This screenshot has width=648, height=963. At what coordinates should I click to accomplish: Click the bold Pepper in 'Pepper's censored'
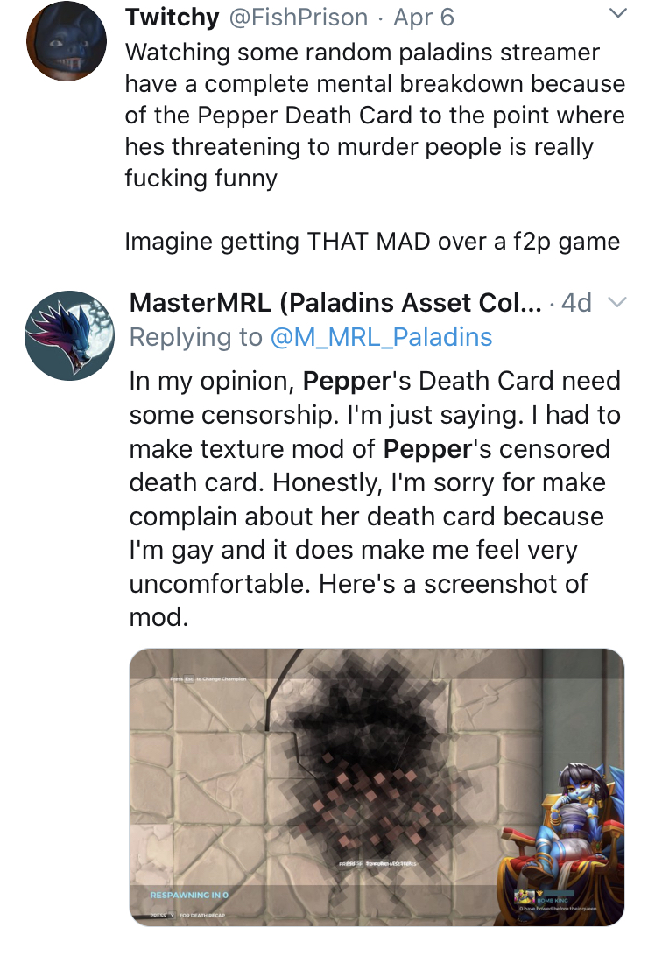426,449
